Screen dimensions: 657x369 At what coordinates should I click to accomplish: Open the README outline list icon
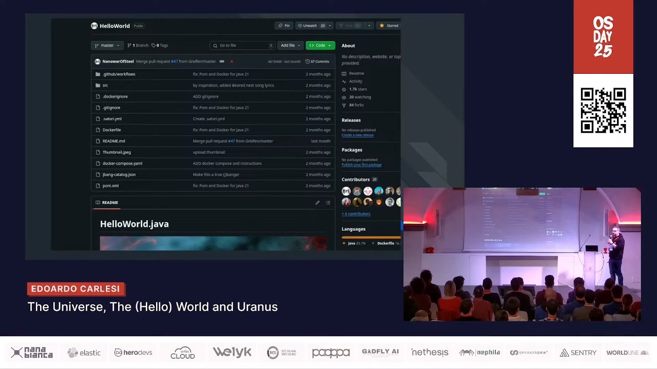(x=328, y=202)
